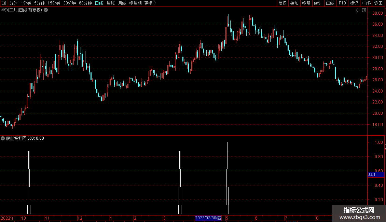Click the 2023/03/30/四 date marker
Image resolution: width=386 pixels, height=222 pixels.
tap(208, 218)
